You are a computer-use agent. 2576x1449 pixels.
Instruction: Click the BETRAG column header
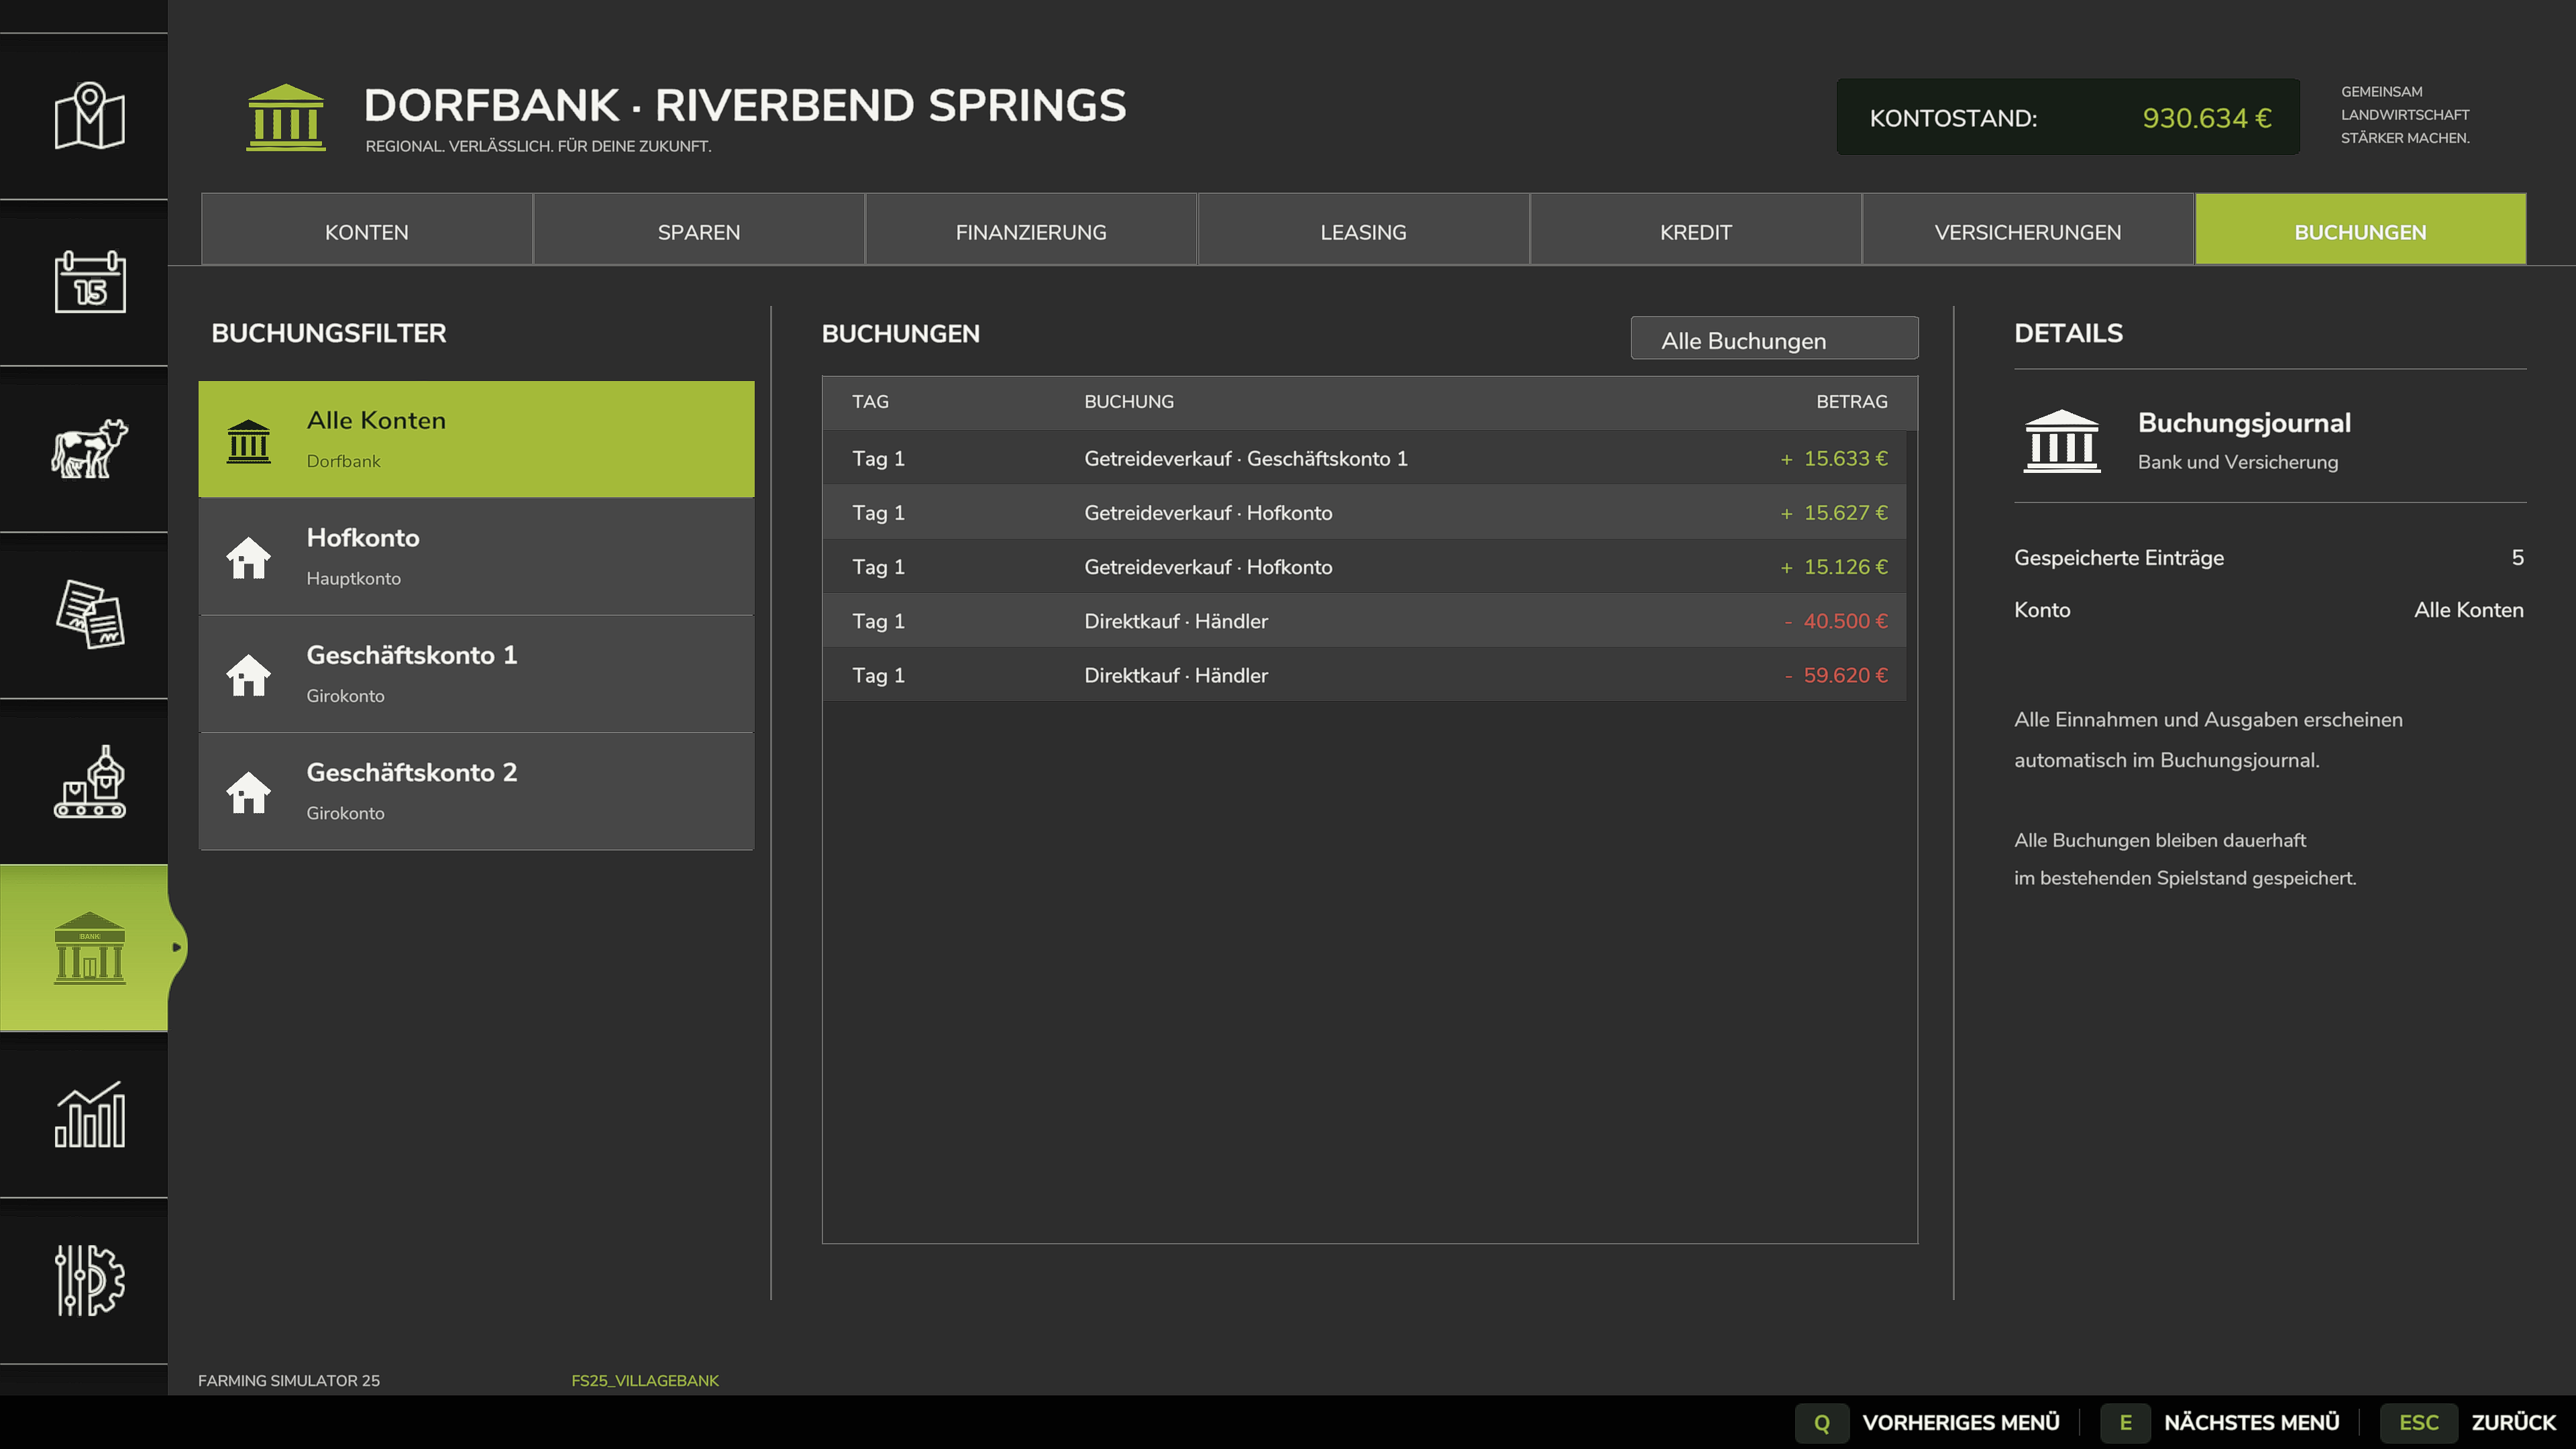tap(1851, 401)
